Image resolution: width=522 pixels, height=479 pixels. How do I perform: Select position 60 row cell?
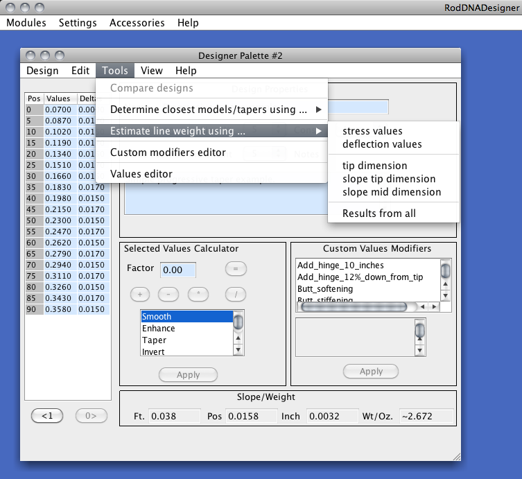[34, 243]
